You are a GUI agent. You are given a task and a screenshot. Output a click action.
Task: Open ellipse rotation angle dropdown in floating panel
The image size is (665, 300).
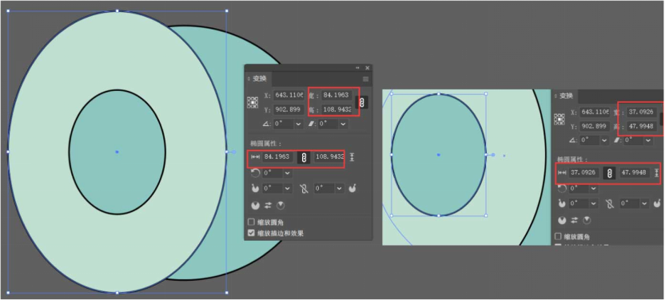(288, 173)
